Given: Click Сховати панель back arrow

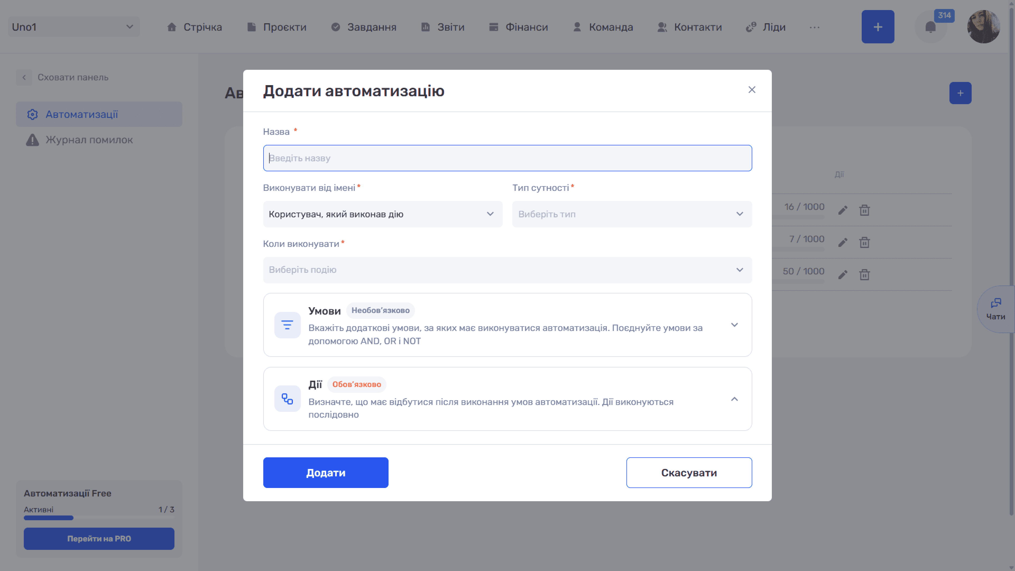Looking at the screenshot, I should pos(24,77).
